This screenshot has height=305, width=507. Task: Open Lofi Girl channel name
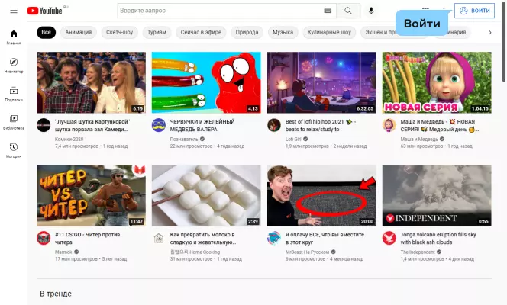[293, 139]
